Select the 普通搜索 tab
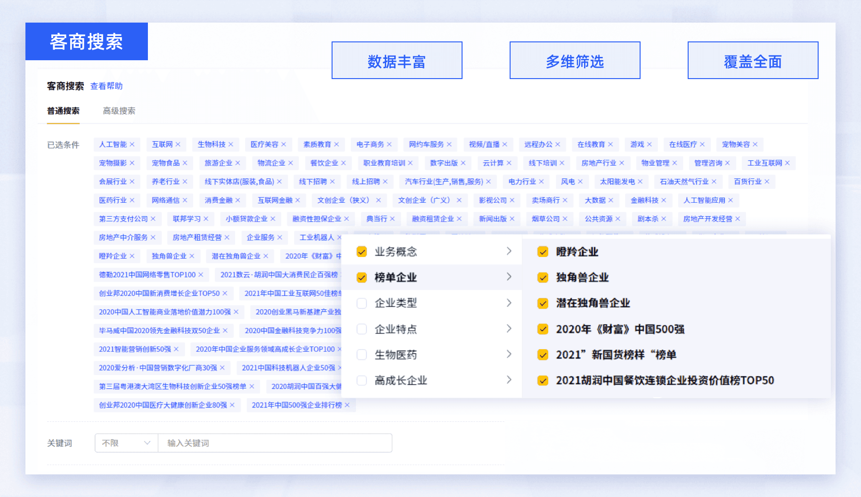This screenshot has width=861, height=497. pyautogui.click(x=63, y=111)
